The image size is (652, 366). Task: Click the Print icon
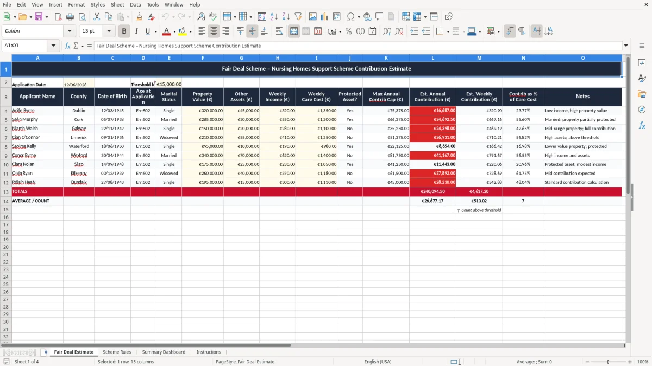point(70,17)
